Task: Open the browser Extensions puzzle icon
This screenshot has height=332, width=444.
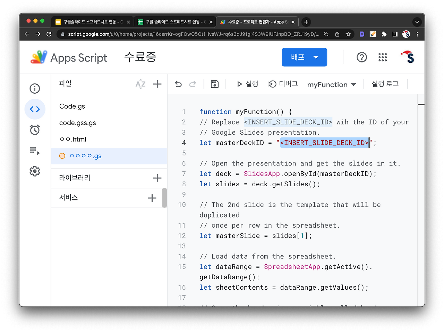Action: (384, 34)
